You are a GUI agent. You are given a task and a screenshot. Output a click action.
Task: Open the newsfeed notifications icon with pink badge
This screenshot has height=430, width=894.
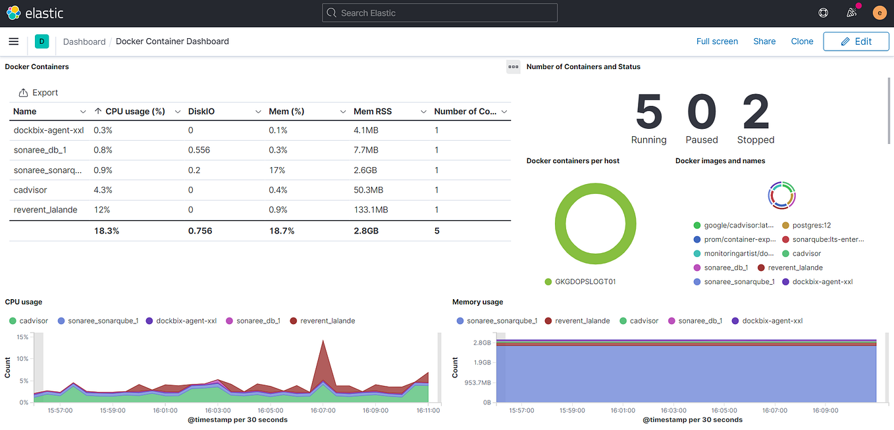pyautogui.click(x=851, y=12)
